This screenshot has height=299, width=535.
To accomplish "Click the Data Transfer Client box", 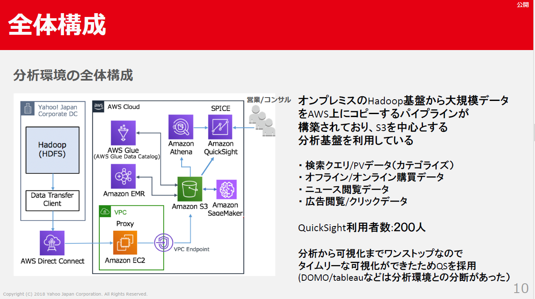I will tap(52, 200).
